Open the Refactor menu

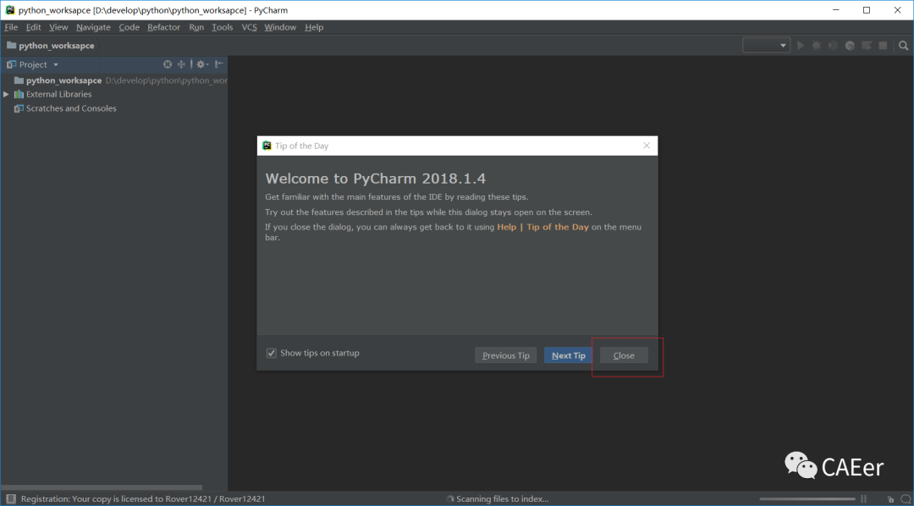164,27
